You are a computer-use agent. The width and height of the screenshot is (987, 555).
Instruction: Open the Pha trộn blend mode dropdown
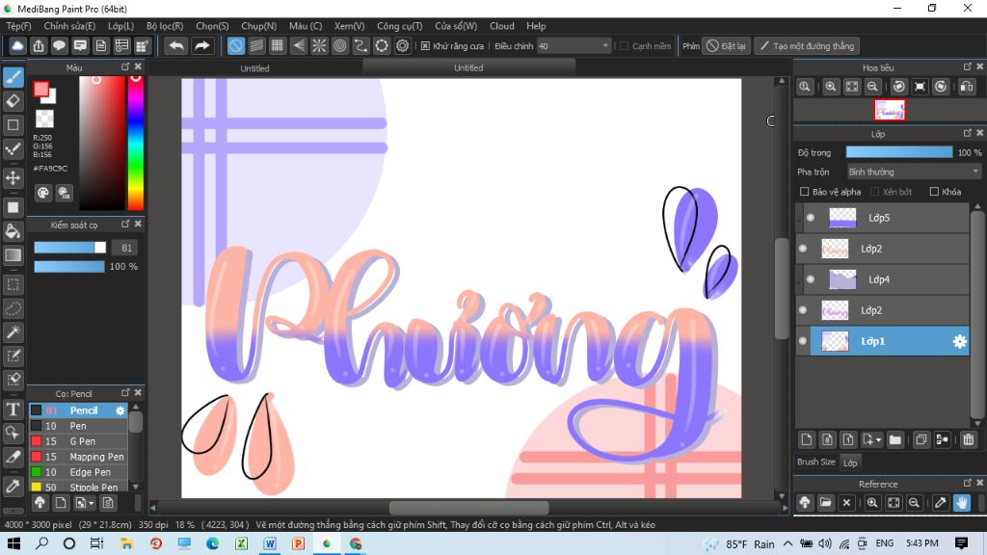click(914, 172)
